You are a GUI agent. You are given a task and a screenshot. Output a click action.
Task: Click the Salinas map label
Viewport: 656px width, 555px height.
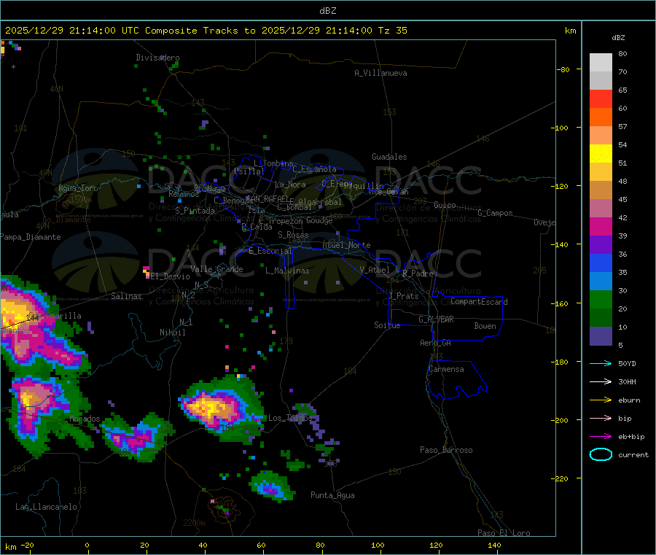[x=126, y=296]
